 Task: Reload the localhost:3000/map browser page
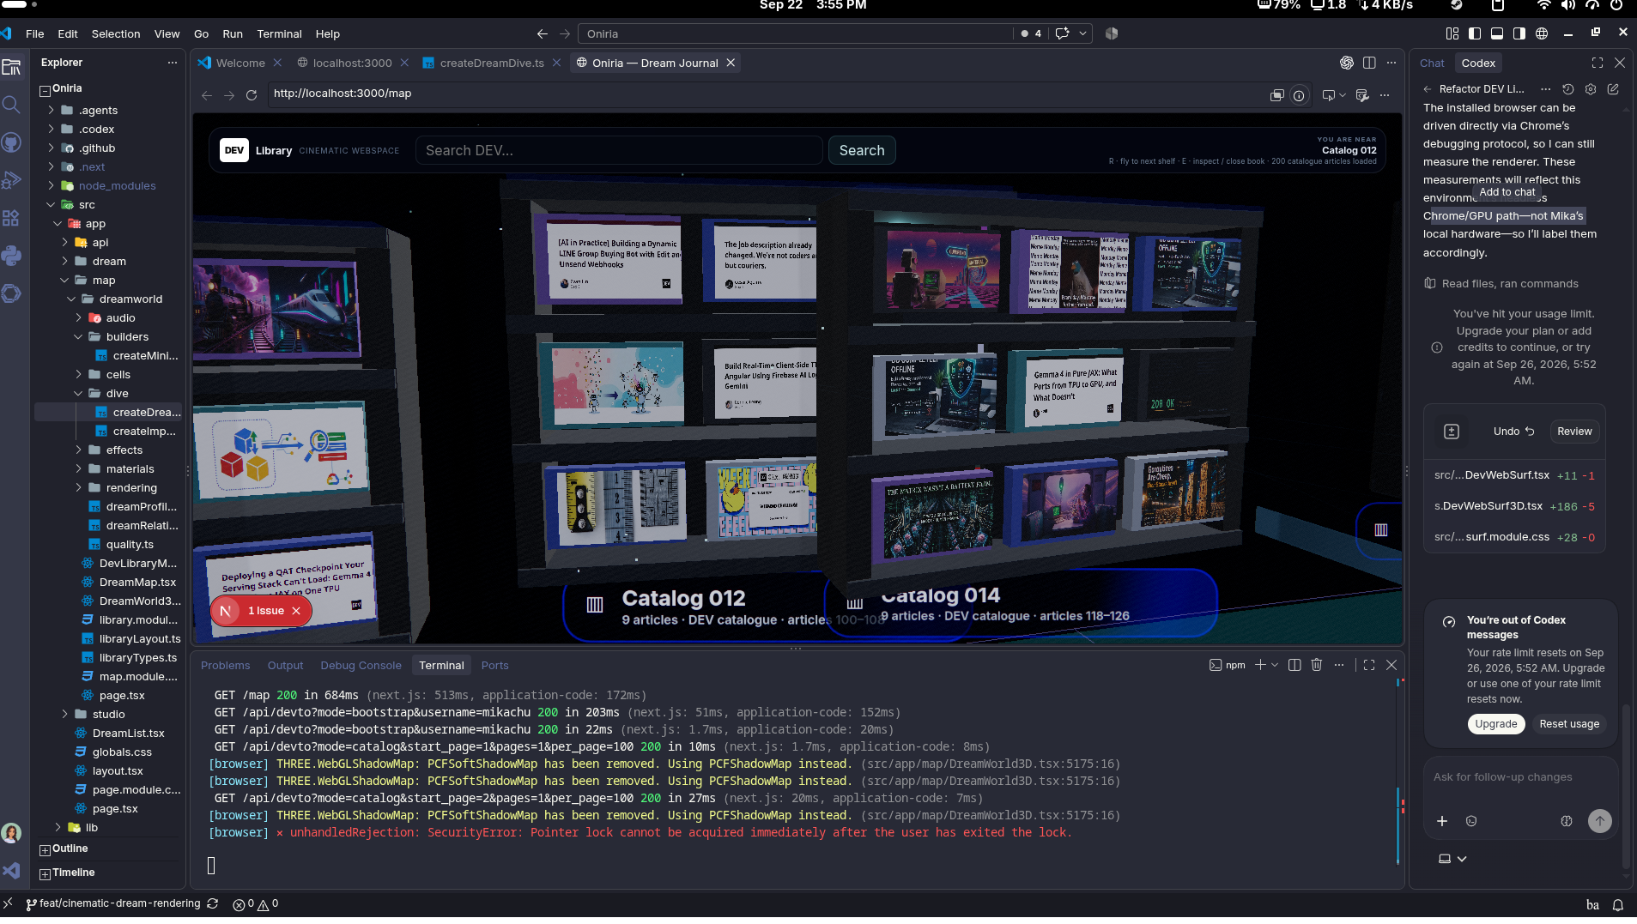(x=252, y=95)
